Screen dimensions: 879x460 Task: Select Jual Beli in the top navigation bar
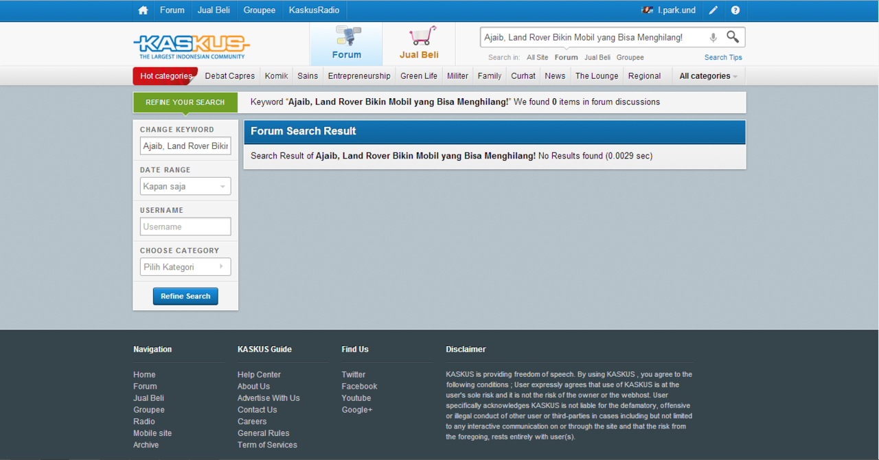[x=214, y=10]
